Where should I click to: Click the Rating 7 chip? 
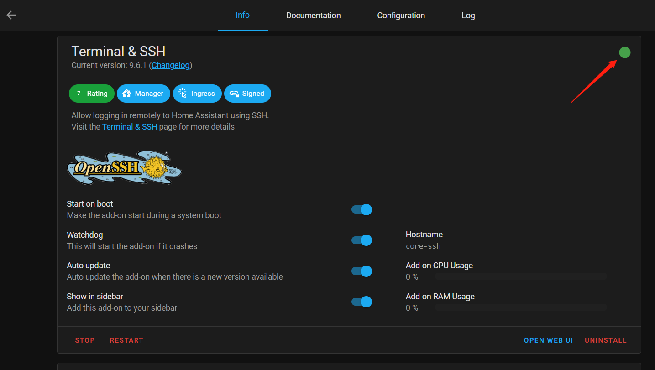pos(92,94)
